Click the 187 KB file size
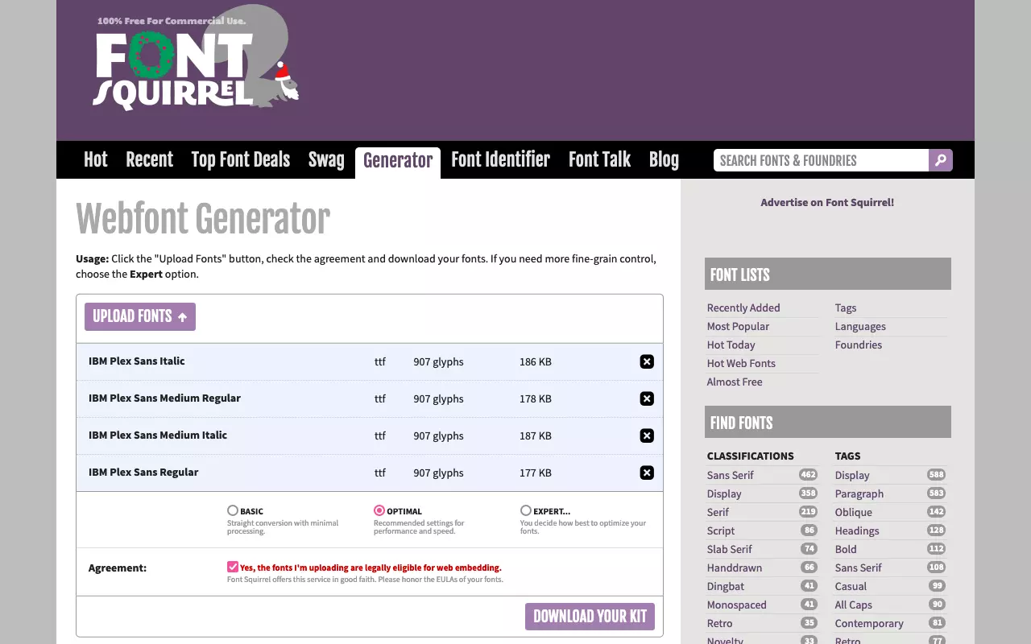 [536, 436]
